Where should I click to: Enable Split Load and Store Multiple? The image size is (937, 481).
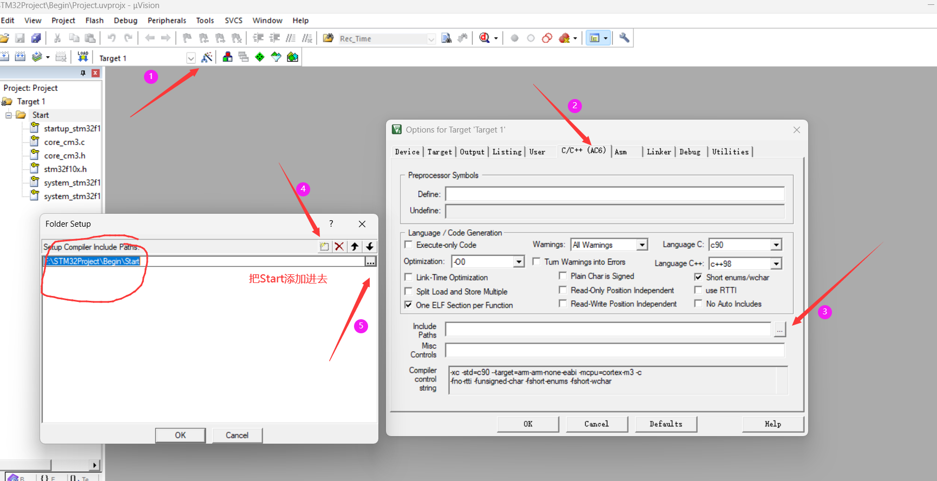(x=409, y=291)
